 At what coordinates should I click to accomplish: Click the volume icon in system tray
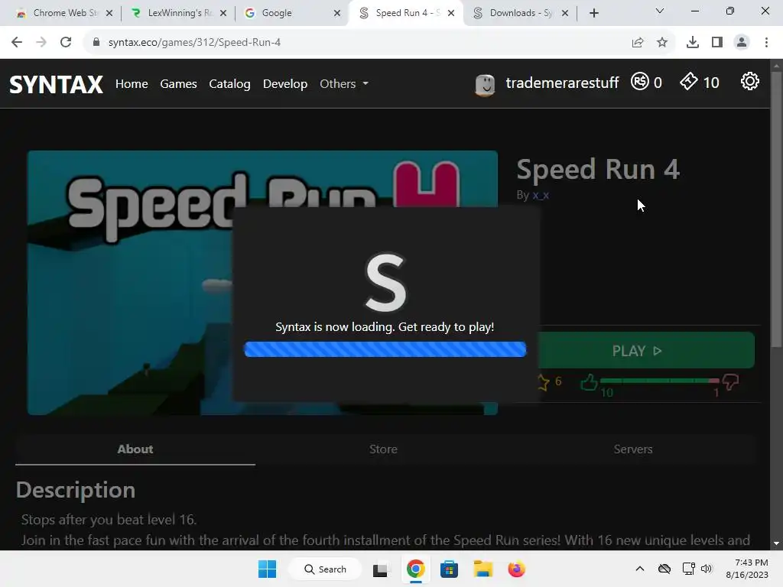tap(706, 569)
